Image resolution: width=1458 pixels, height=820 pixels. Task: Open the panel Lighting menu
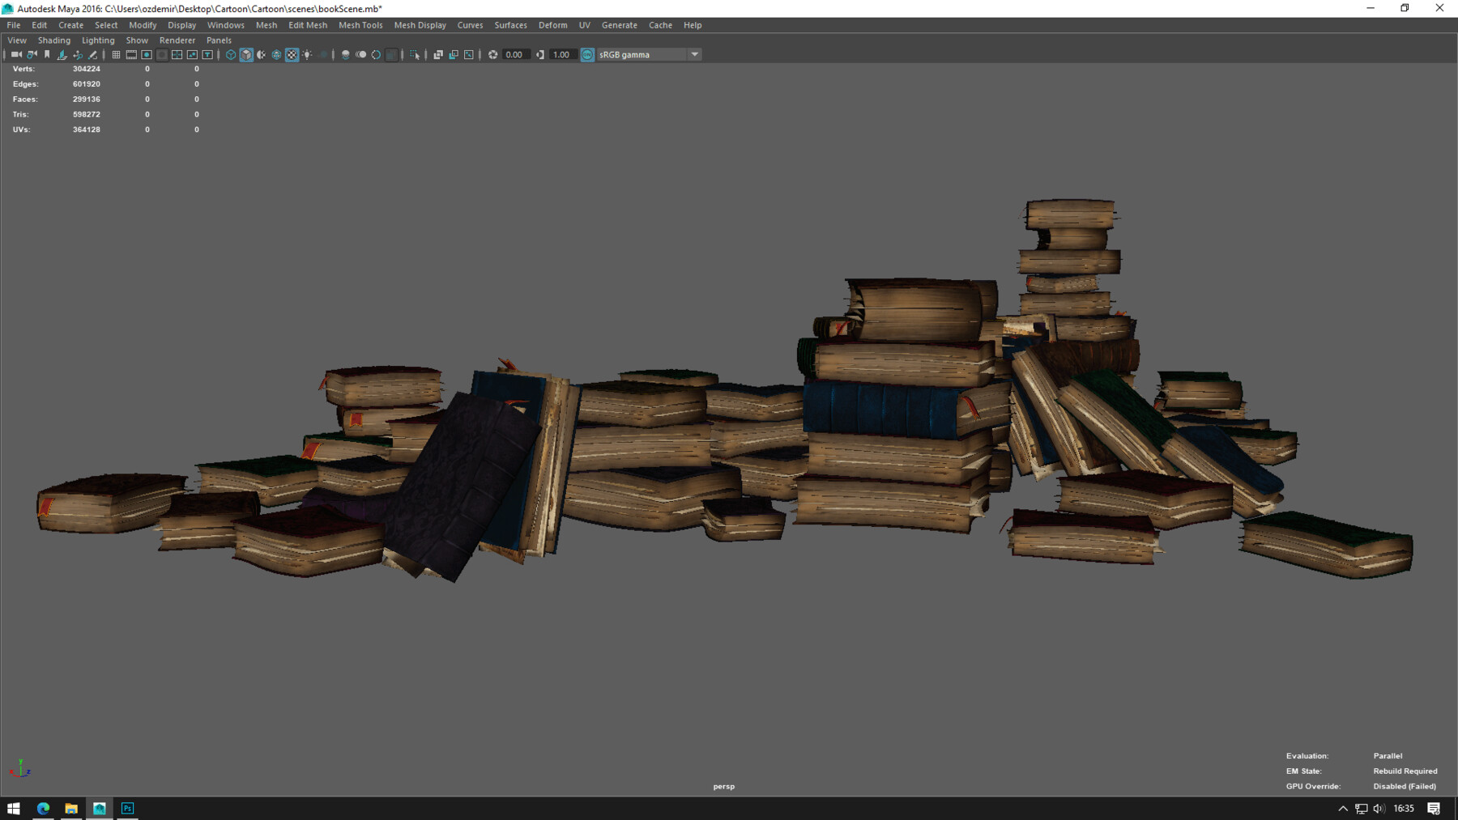click(x=98, y=40)
